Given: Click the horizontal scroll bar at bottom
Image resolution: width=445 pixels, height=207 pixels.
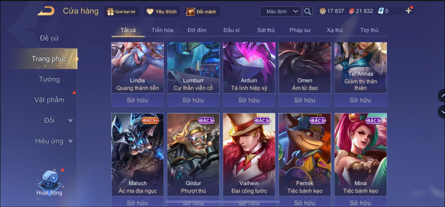Looking at the screenshot, I should pyautogui.click(x=222, y=202).
